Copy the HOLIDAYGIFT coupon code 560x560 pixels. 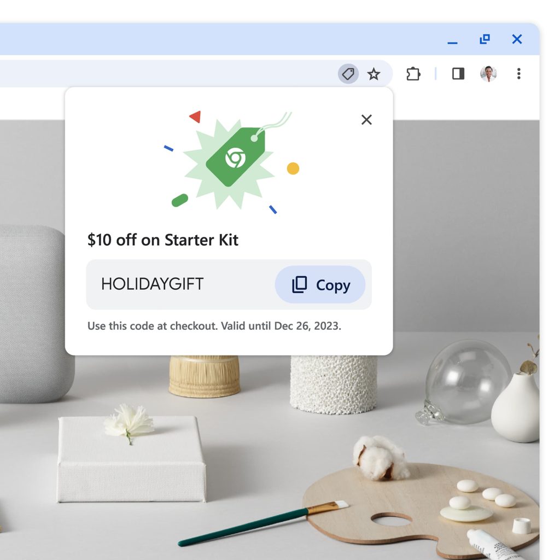click(x=320, y=284)
